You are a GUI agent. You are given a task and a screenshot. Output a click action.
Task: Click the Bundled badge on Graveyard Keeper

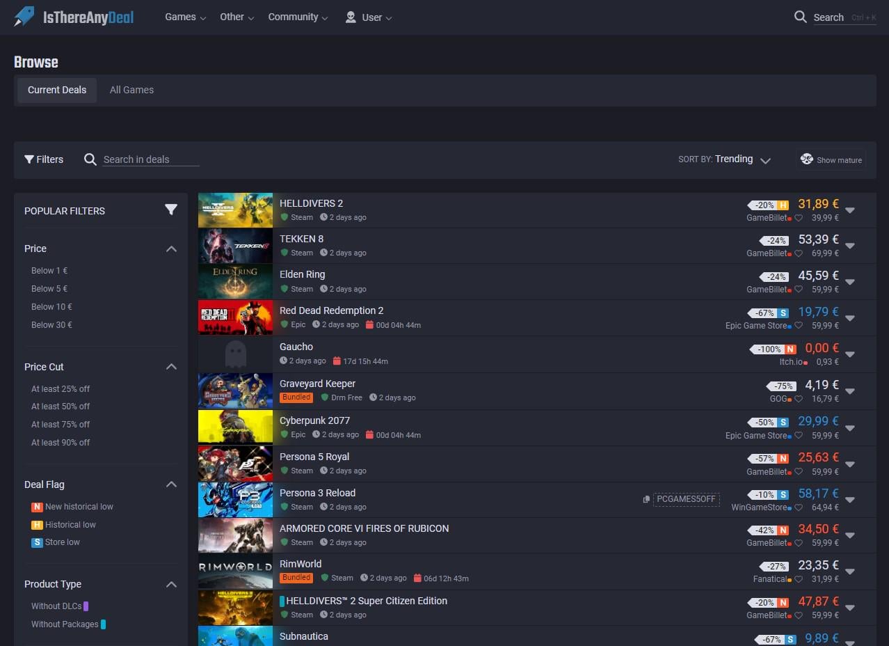click(296, 397)
